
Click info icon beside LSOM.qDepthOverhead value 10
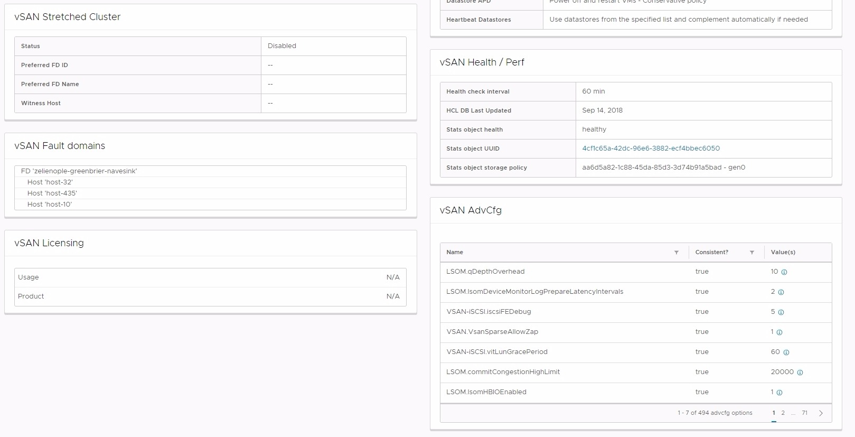pyautogui.click(x=784, y=272)
